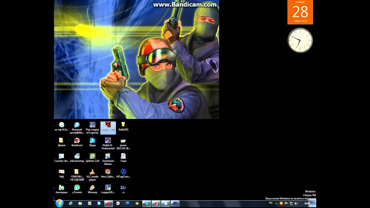The width and height of the screenshot is (370, 208).
Task: Open the Vekt[OR] desktop item
Action: (x=123, y=127)
